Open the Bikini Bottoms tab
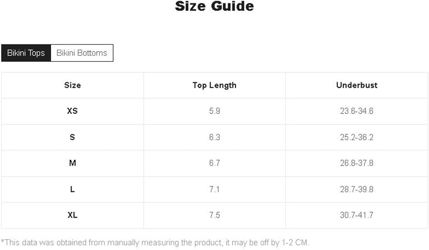Screen dimensions: 429x250 click(x=82, y=53)
